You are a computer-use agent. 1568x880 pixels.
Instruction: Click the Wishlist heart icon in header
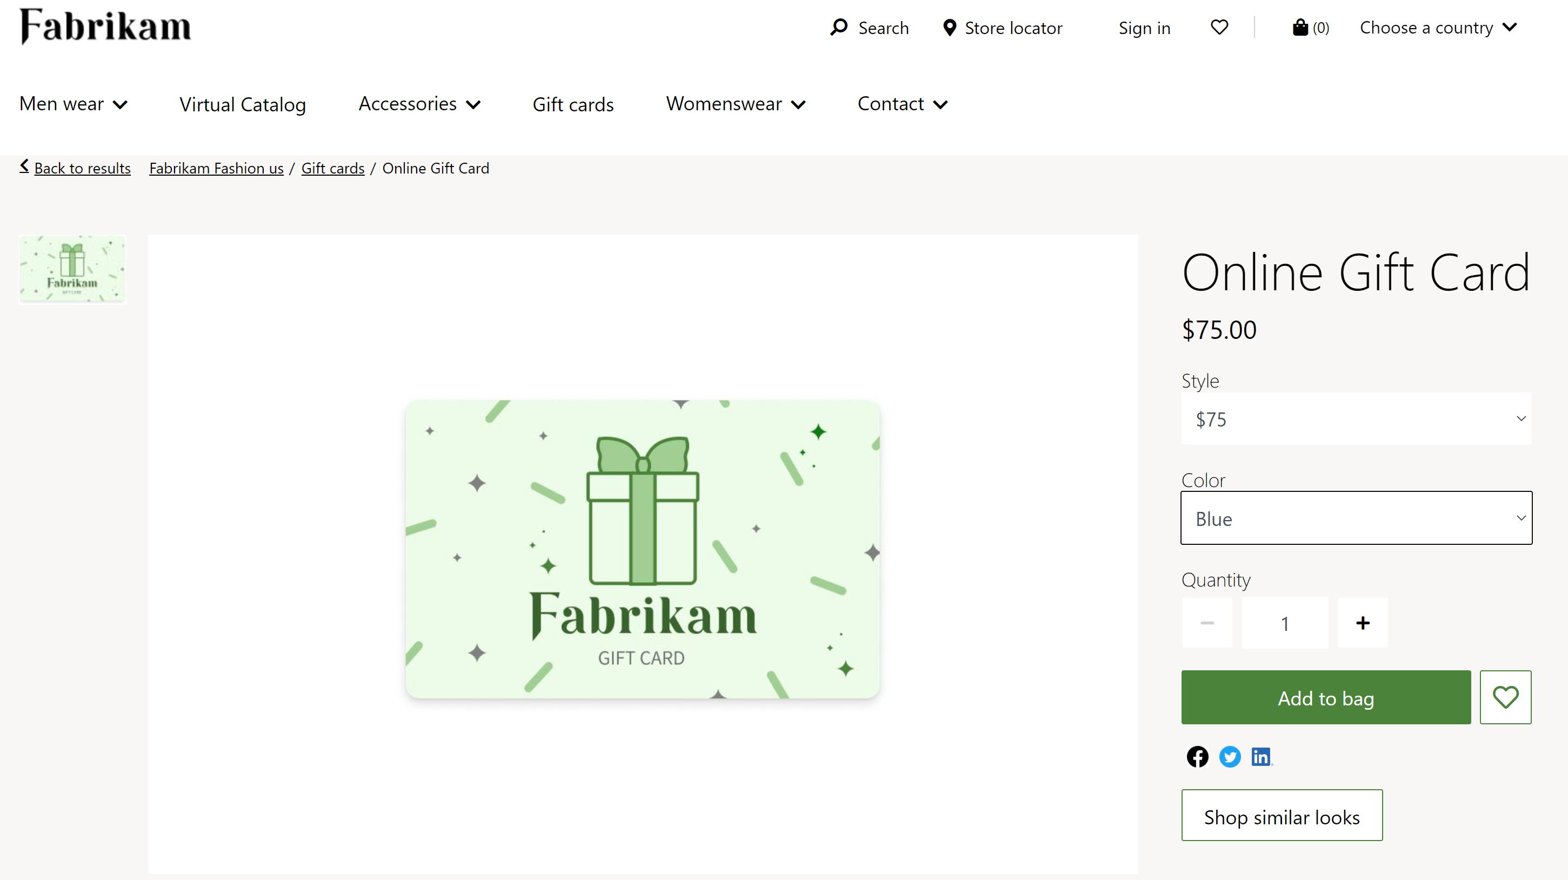pos(1218,27)
